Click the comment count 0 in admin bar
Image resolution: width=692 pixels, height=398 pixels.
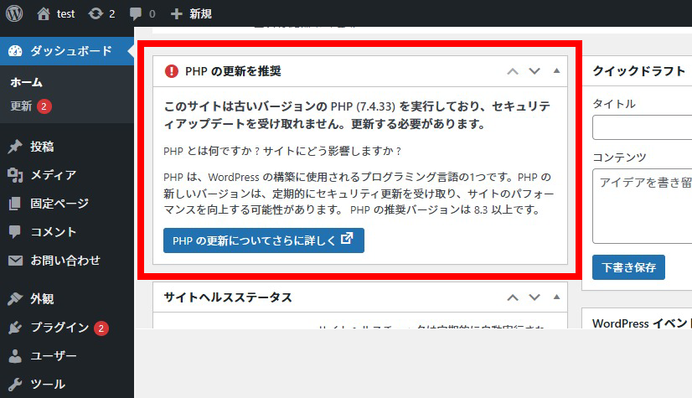(152, 14)
